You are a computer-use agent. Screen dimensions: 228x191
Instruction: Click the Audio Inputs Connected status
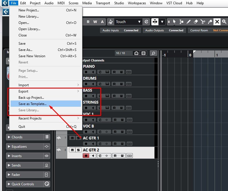(120, 30)
